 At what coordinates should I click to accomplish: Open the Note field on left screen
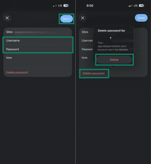[38, 60]
